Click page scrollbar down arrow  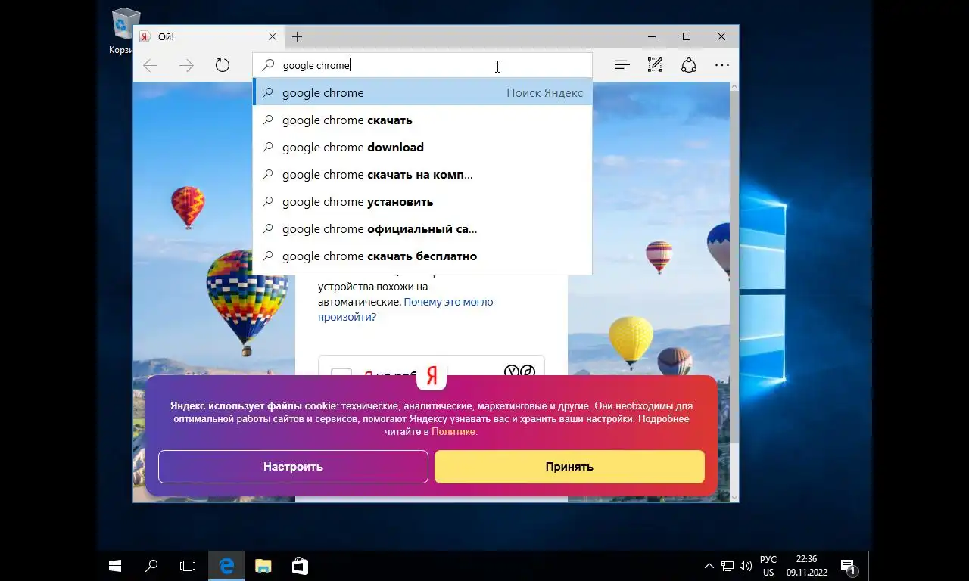tap(734, 497)
